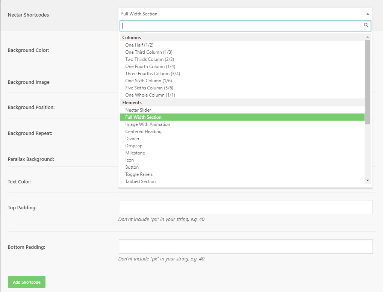Choose Centered Heading from the list
The width and height of the screenshot is (383, 292).
(143, 132)
